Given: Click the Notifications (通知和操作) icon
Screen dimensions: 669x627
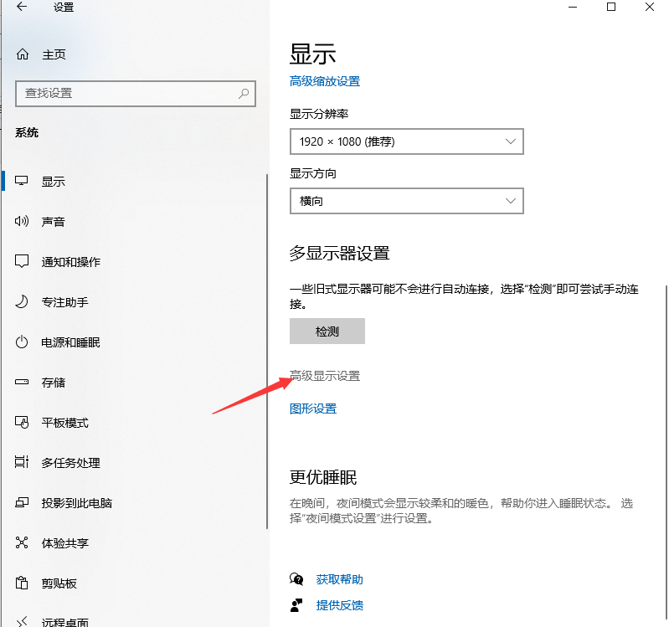Looking at the screenshot, I should pyautogui.click(x=23, y=262).
